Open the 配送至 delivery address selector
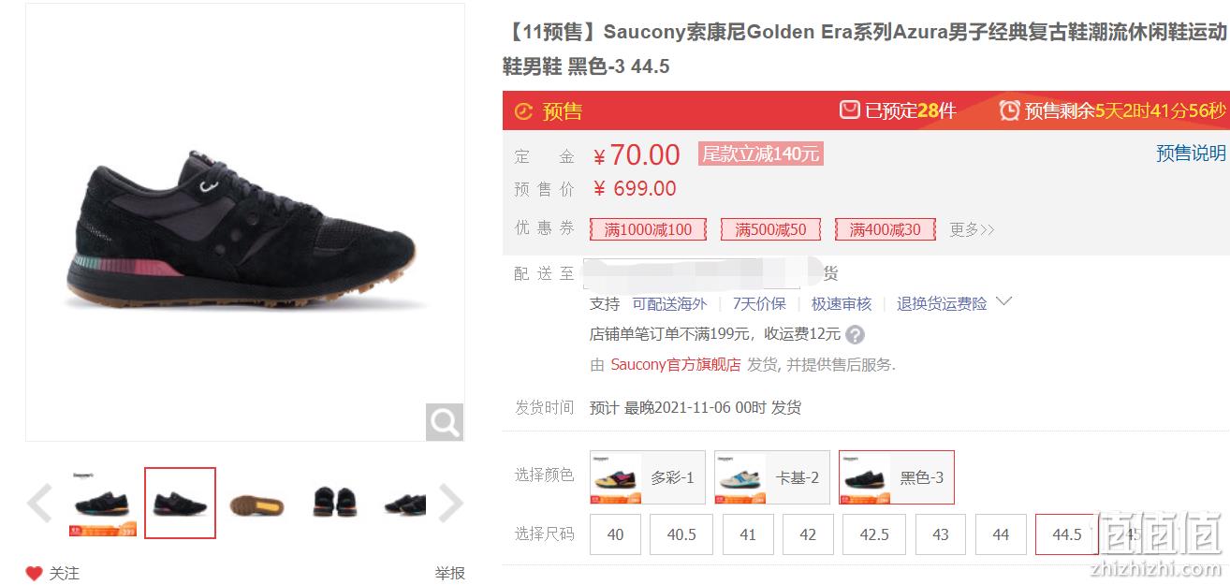The width and height of the screenshot is (1230, 585). (x=700, y=272)
